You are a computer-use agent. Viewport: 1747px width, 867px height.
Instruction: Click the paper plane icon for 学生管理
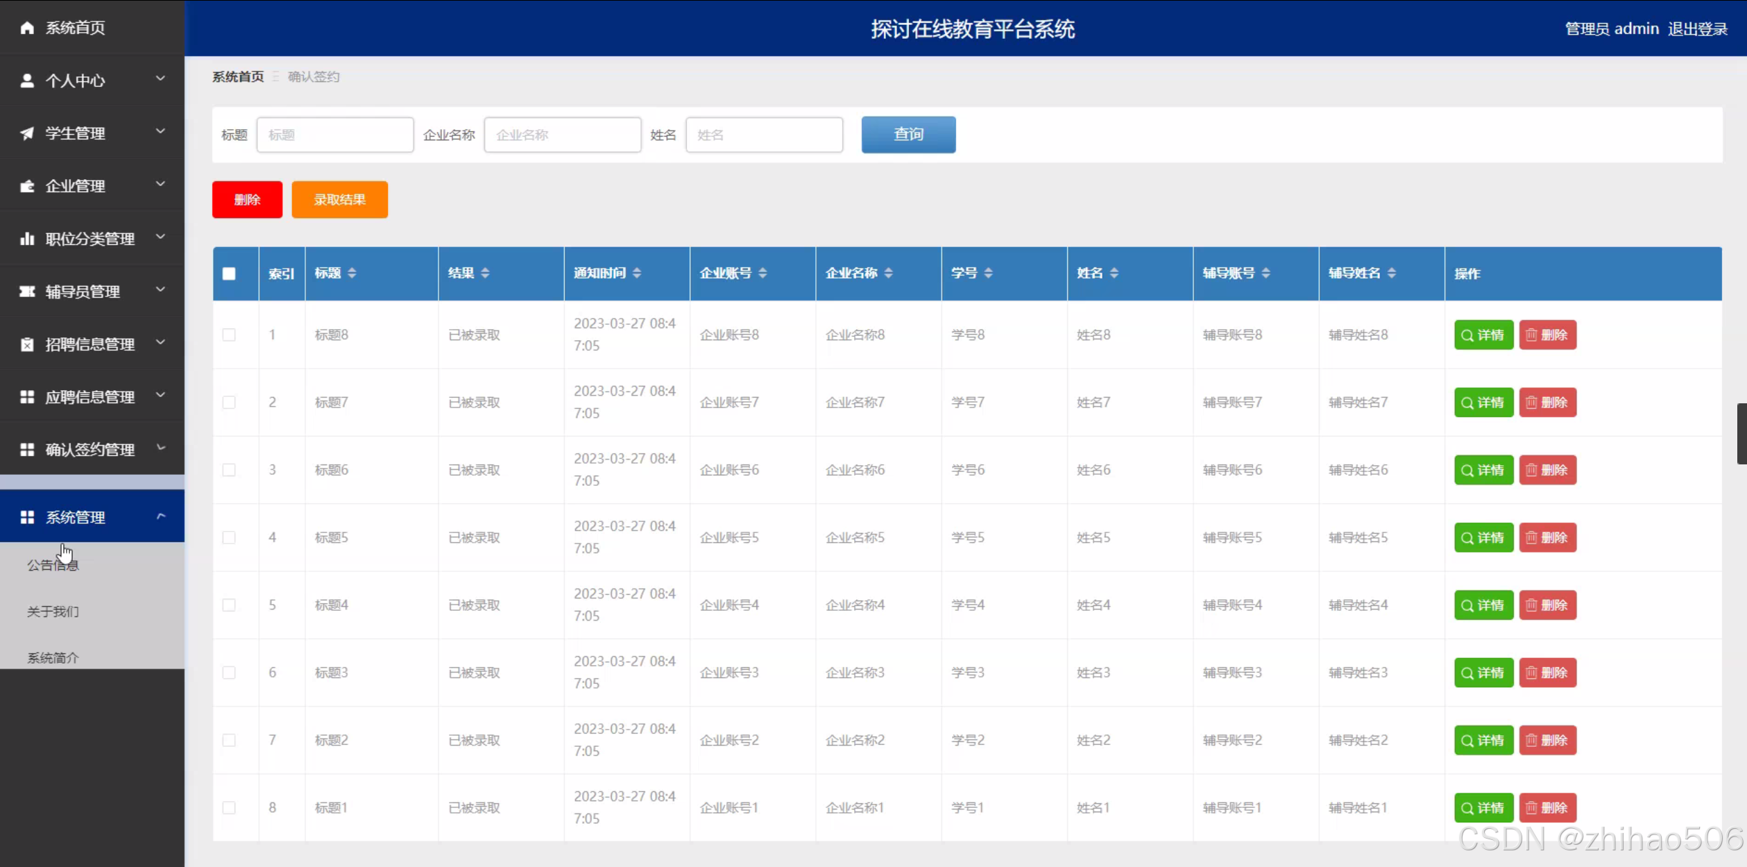(x=27, y=133)
